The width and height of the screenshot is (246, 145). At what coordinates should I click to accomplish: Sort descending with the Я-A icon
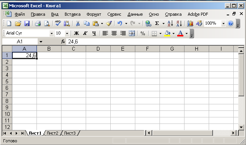(x=179, y=23)
